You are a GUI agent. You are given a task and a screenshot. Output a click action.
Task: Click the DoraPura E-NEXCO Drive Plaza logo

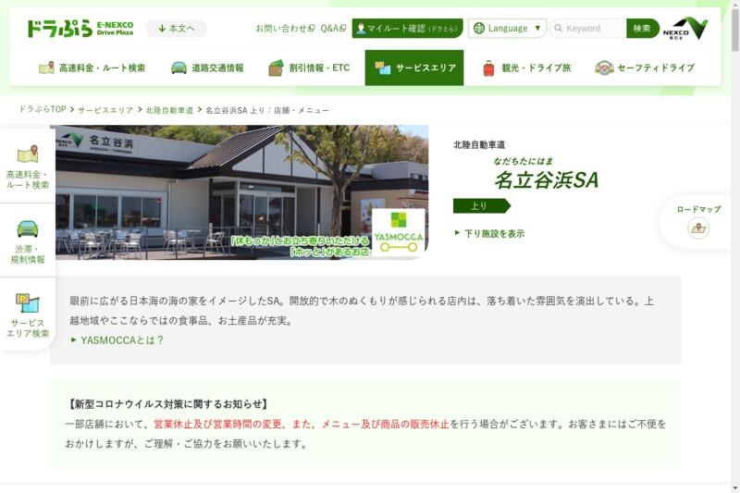80,28
